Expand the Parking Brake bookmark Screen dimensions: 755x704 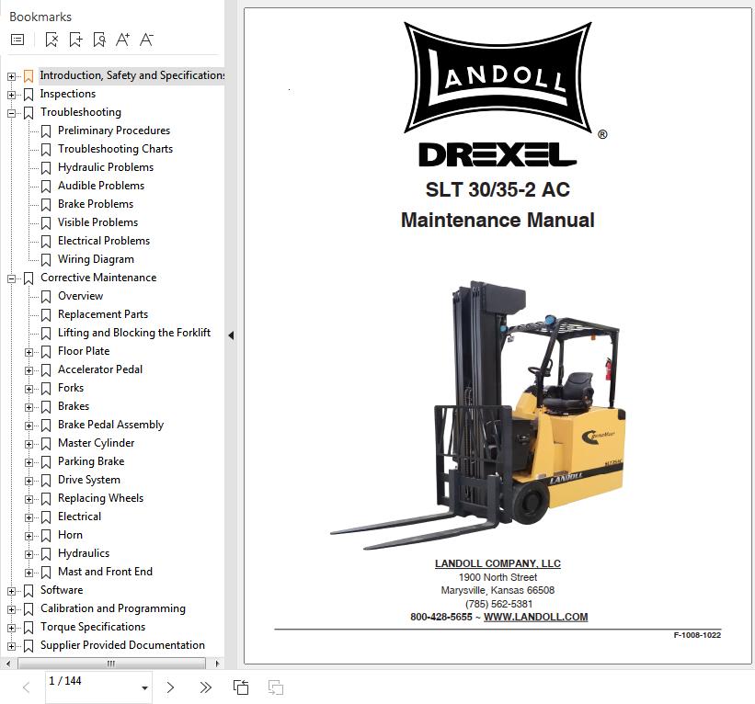(29, 462)
